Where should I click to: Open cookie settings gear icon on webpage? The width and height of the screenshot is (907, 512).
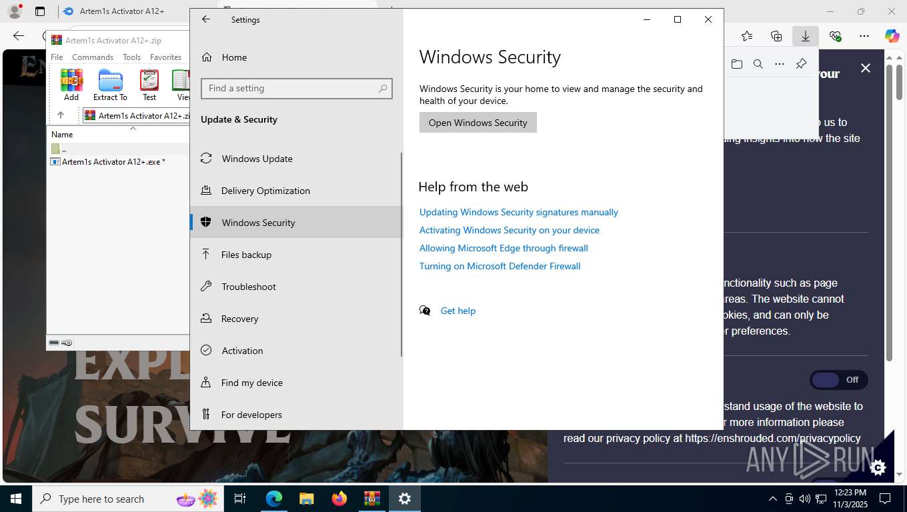(878, 467)
